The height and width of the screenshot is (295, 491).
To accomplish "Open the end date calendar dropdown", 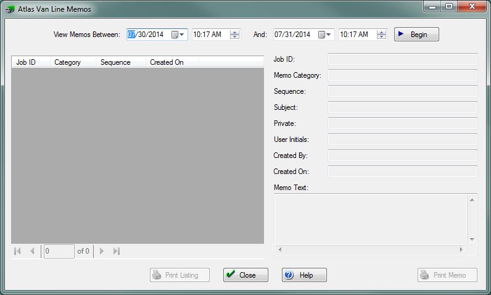I will coord(324,35).
